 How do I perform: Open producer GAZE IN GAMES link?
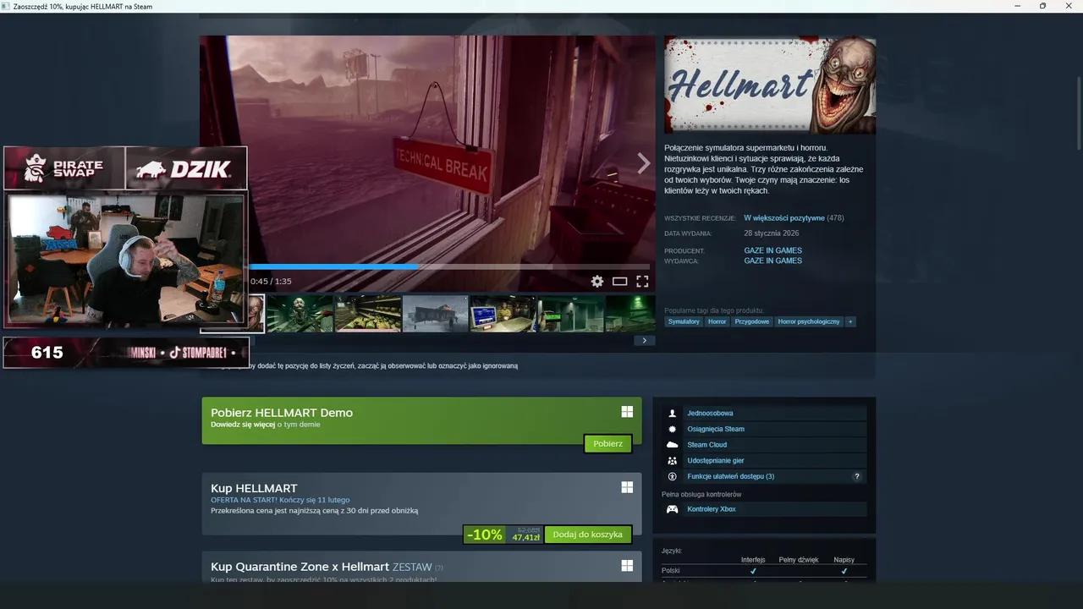point(772,250)
